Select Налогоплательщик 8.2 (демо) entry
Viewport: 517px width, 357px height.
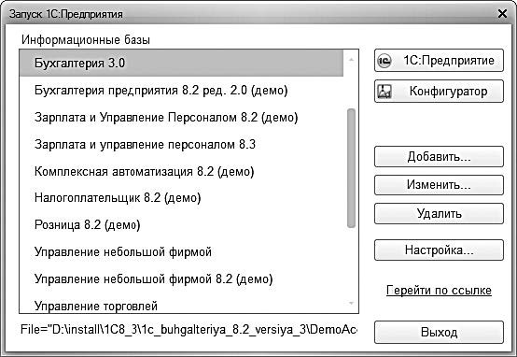[181, 198]
